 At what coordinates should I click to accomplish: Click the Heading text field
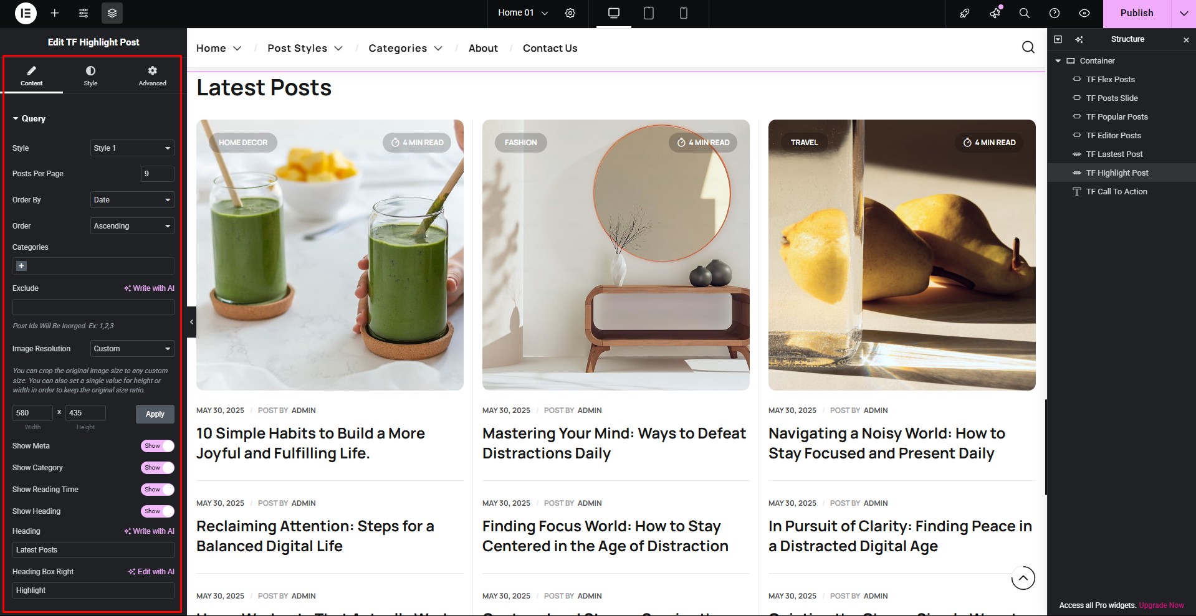[x=93, y=550]
